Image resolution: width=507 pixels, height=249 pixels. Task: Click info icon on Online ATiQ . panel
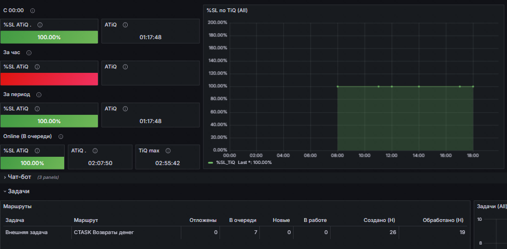click(95, 151)
